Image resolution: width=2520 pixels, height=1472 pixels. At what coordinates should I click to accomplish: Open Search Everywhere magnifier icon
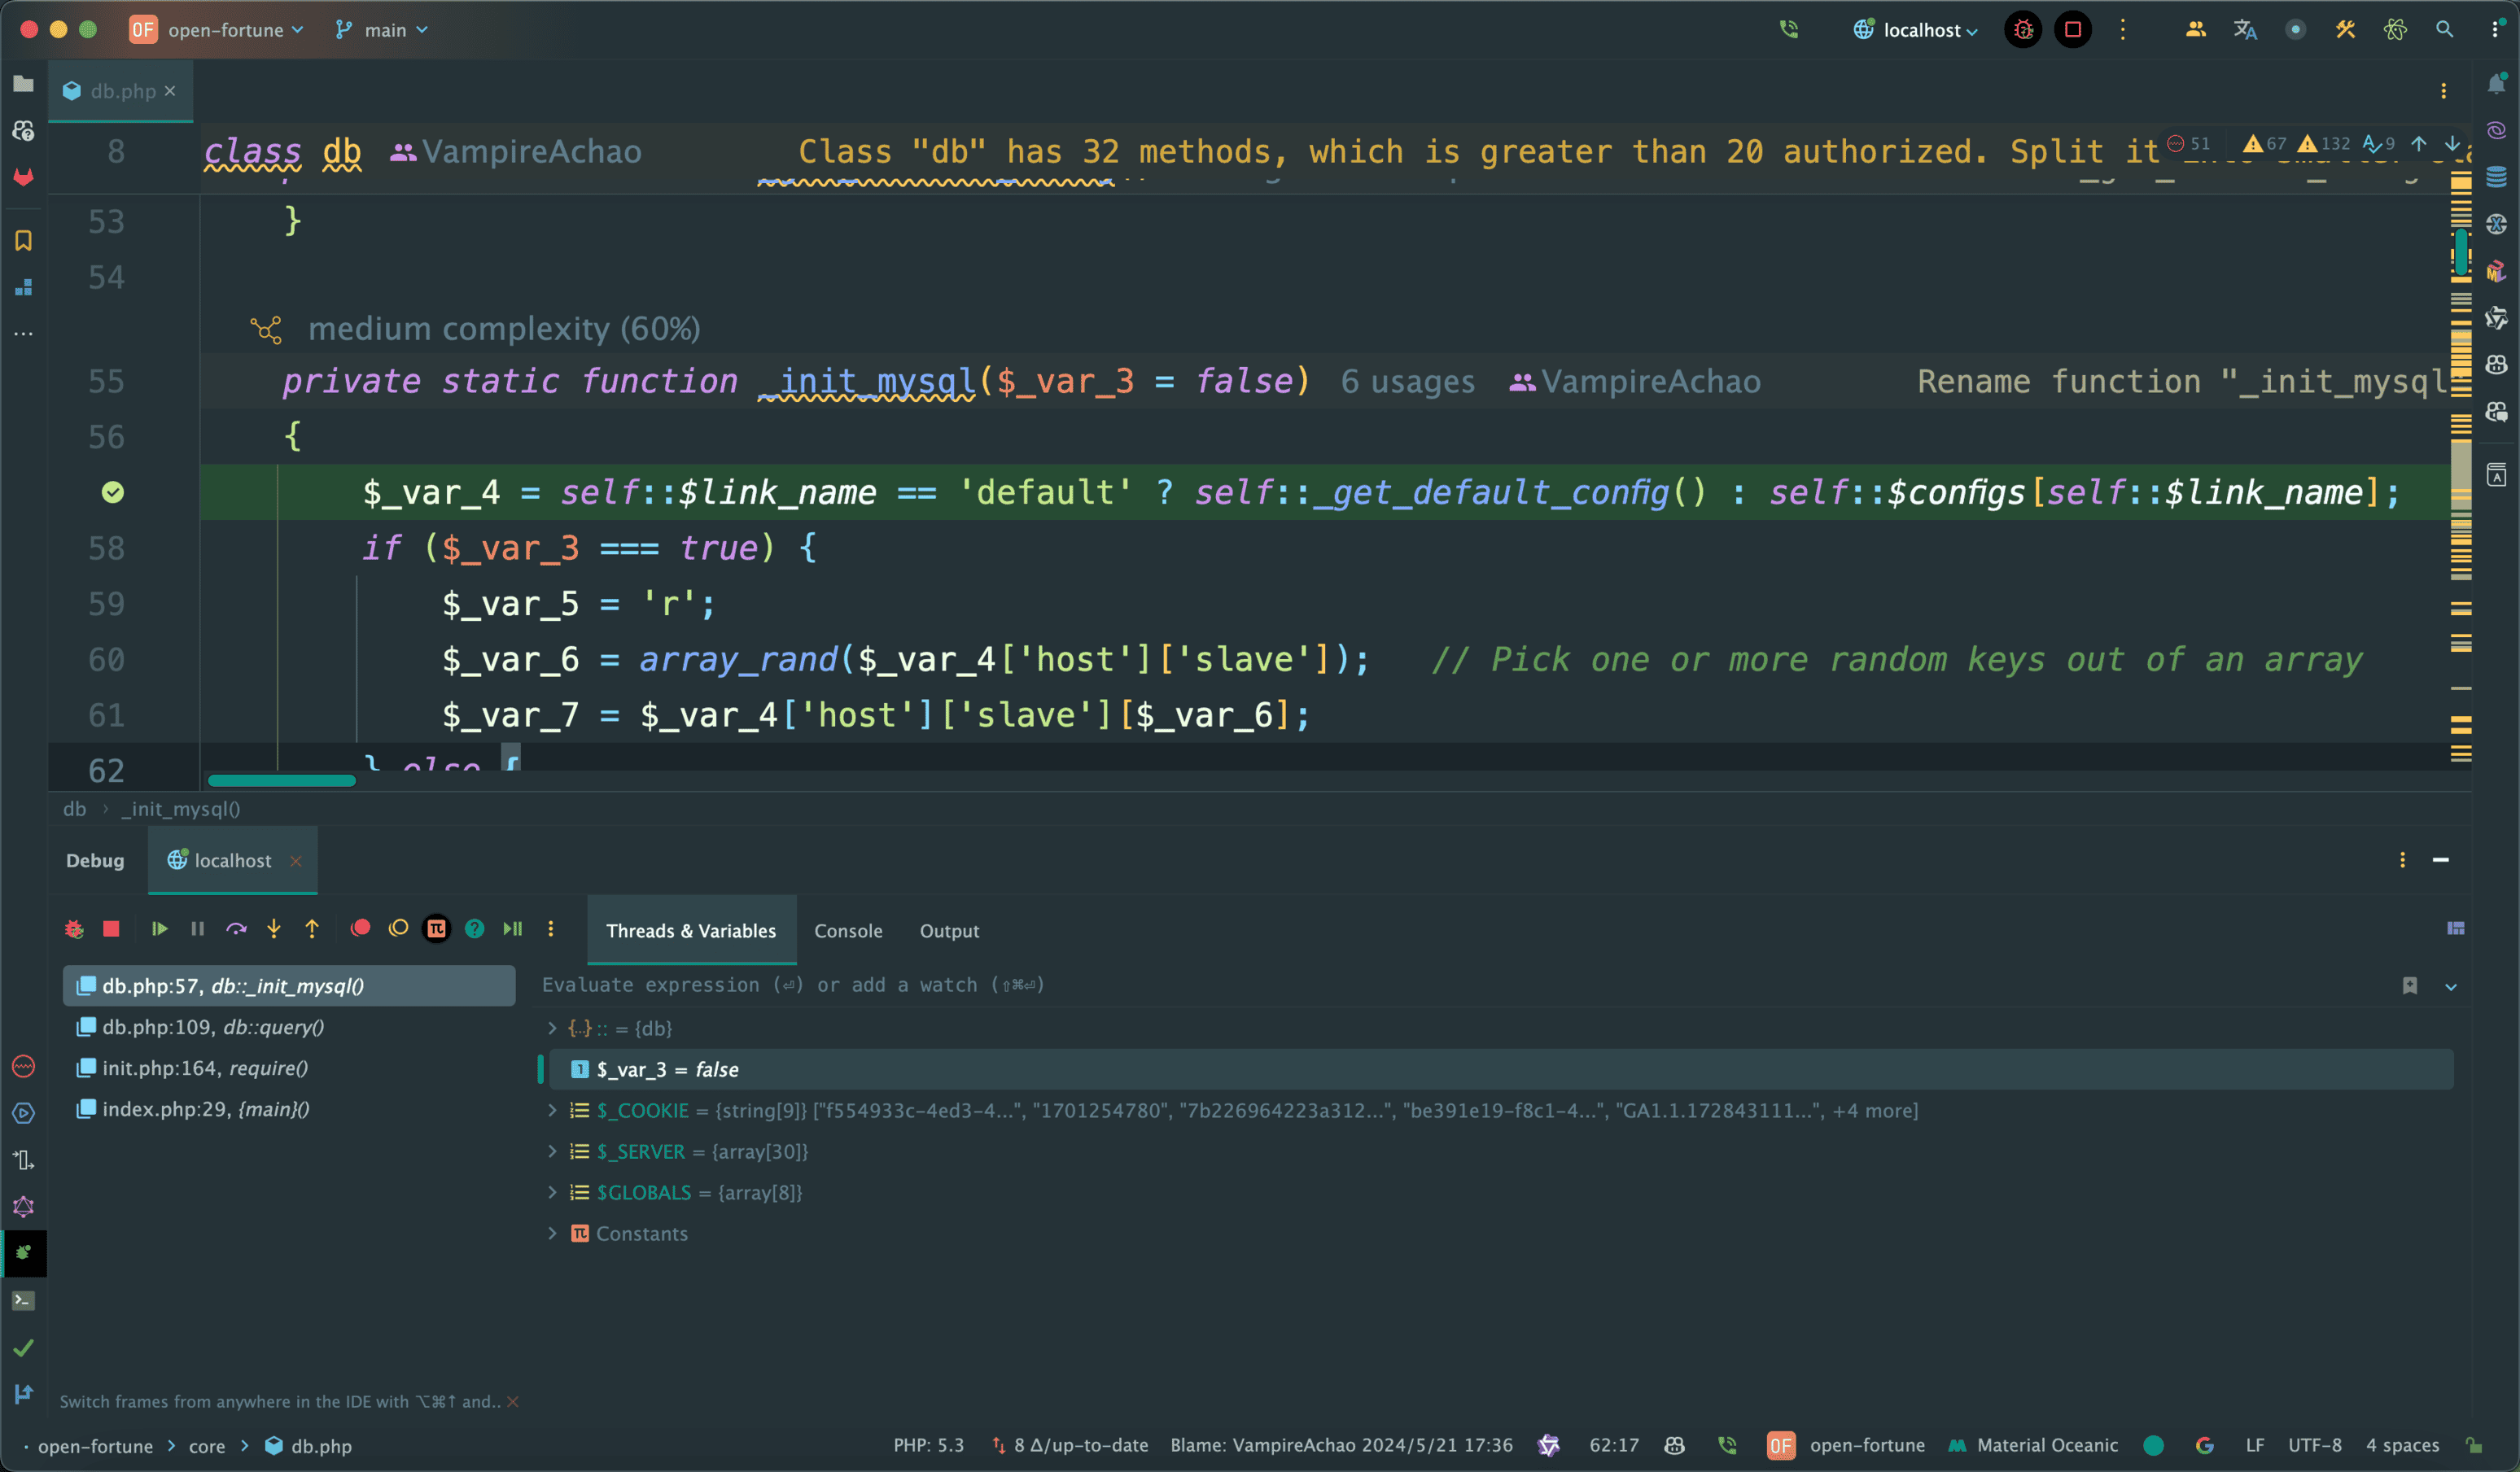click(2444, 30)
